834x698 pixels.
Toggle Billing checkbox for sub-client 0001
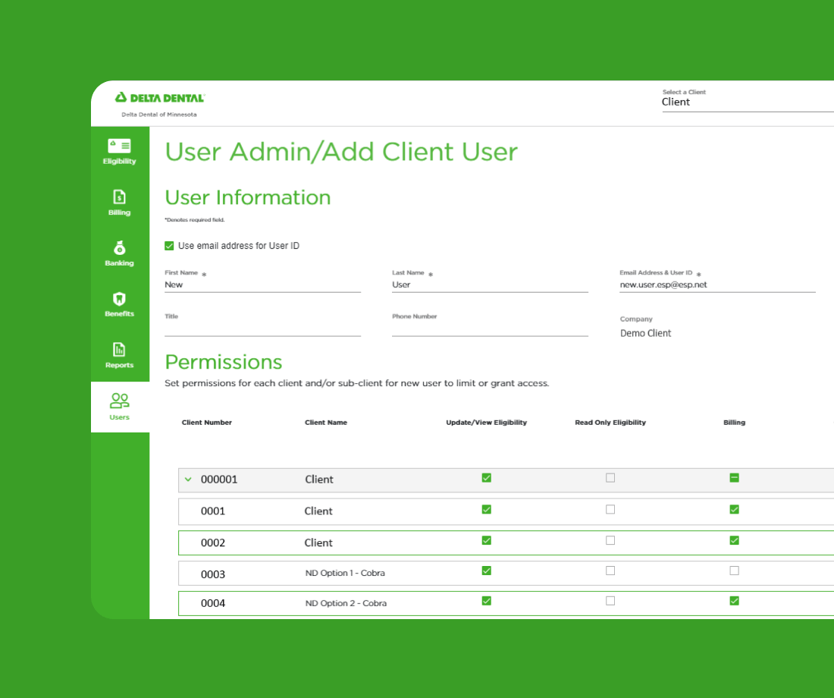pos(735,510)
